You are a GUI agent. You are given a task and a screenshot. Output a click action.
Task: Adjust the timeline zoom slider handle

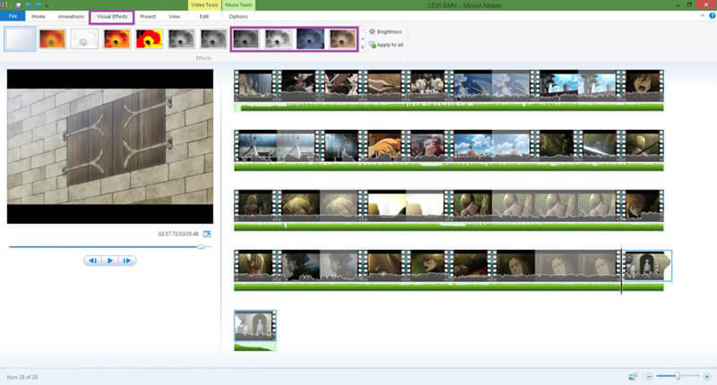click(x=678, y=376)
